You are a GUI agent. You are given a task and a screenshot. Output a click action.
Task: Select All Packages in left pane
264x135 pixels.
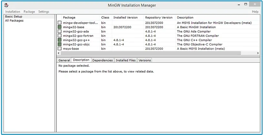click(x=14, y=21)
